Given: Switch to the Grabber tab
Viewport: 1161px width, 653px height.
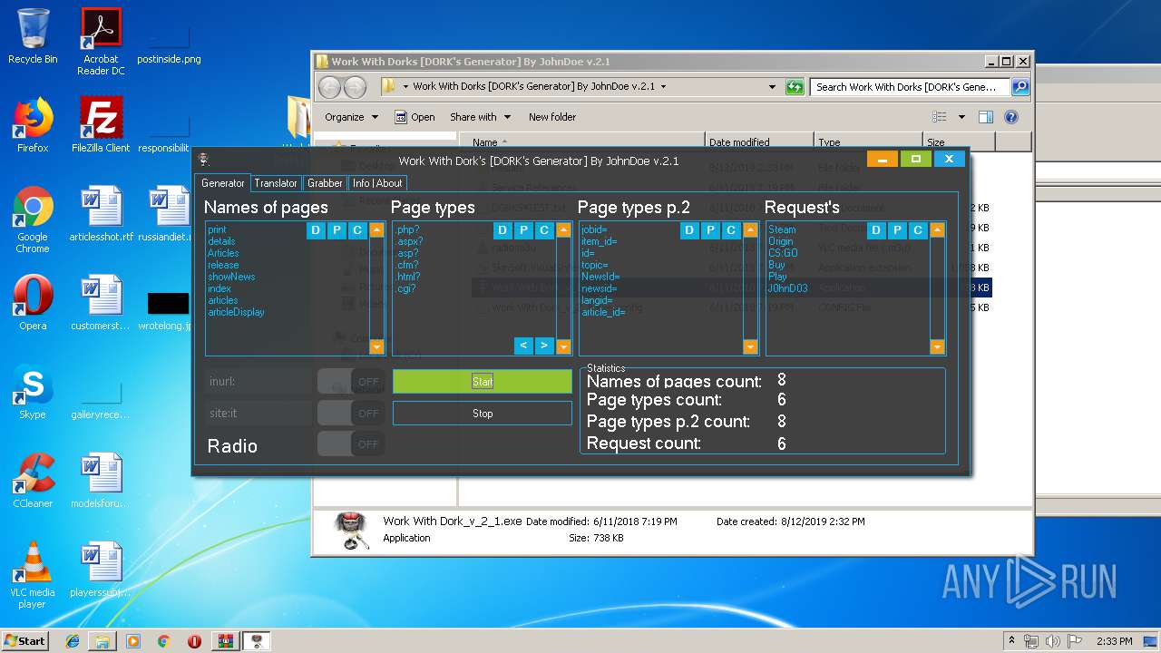Looking at the screenshot, I should coord(325,183).
